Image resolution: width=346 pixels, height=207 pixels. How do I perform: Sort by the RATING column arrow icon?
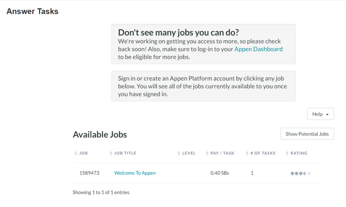(287, 153)
